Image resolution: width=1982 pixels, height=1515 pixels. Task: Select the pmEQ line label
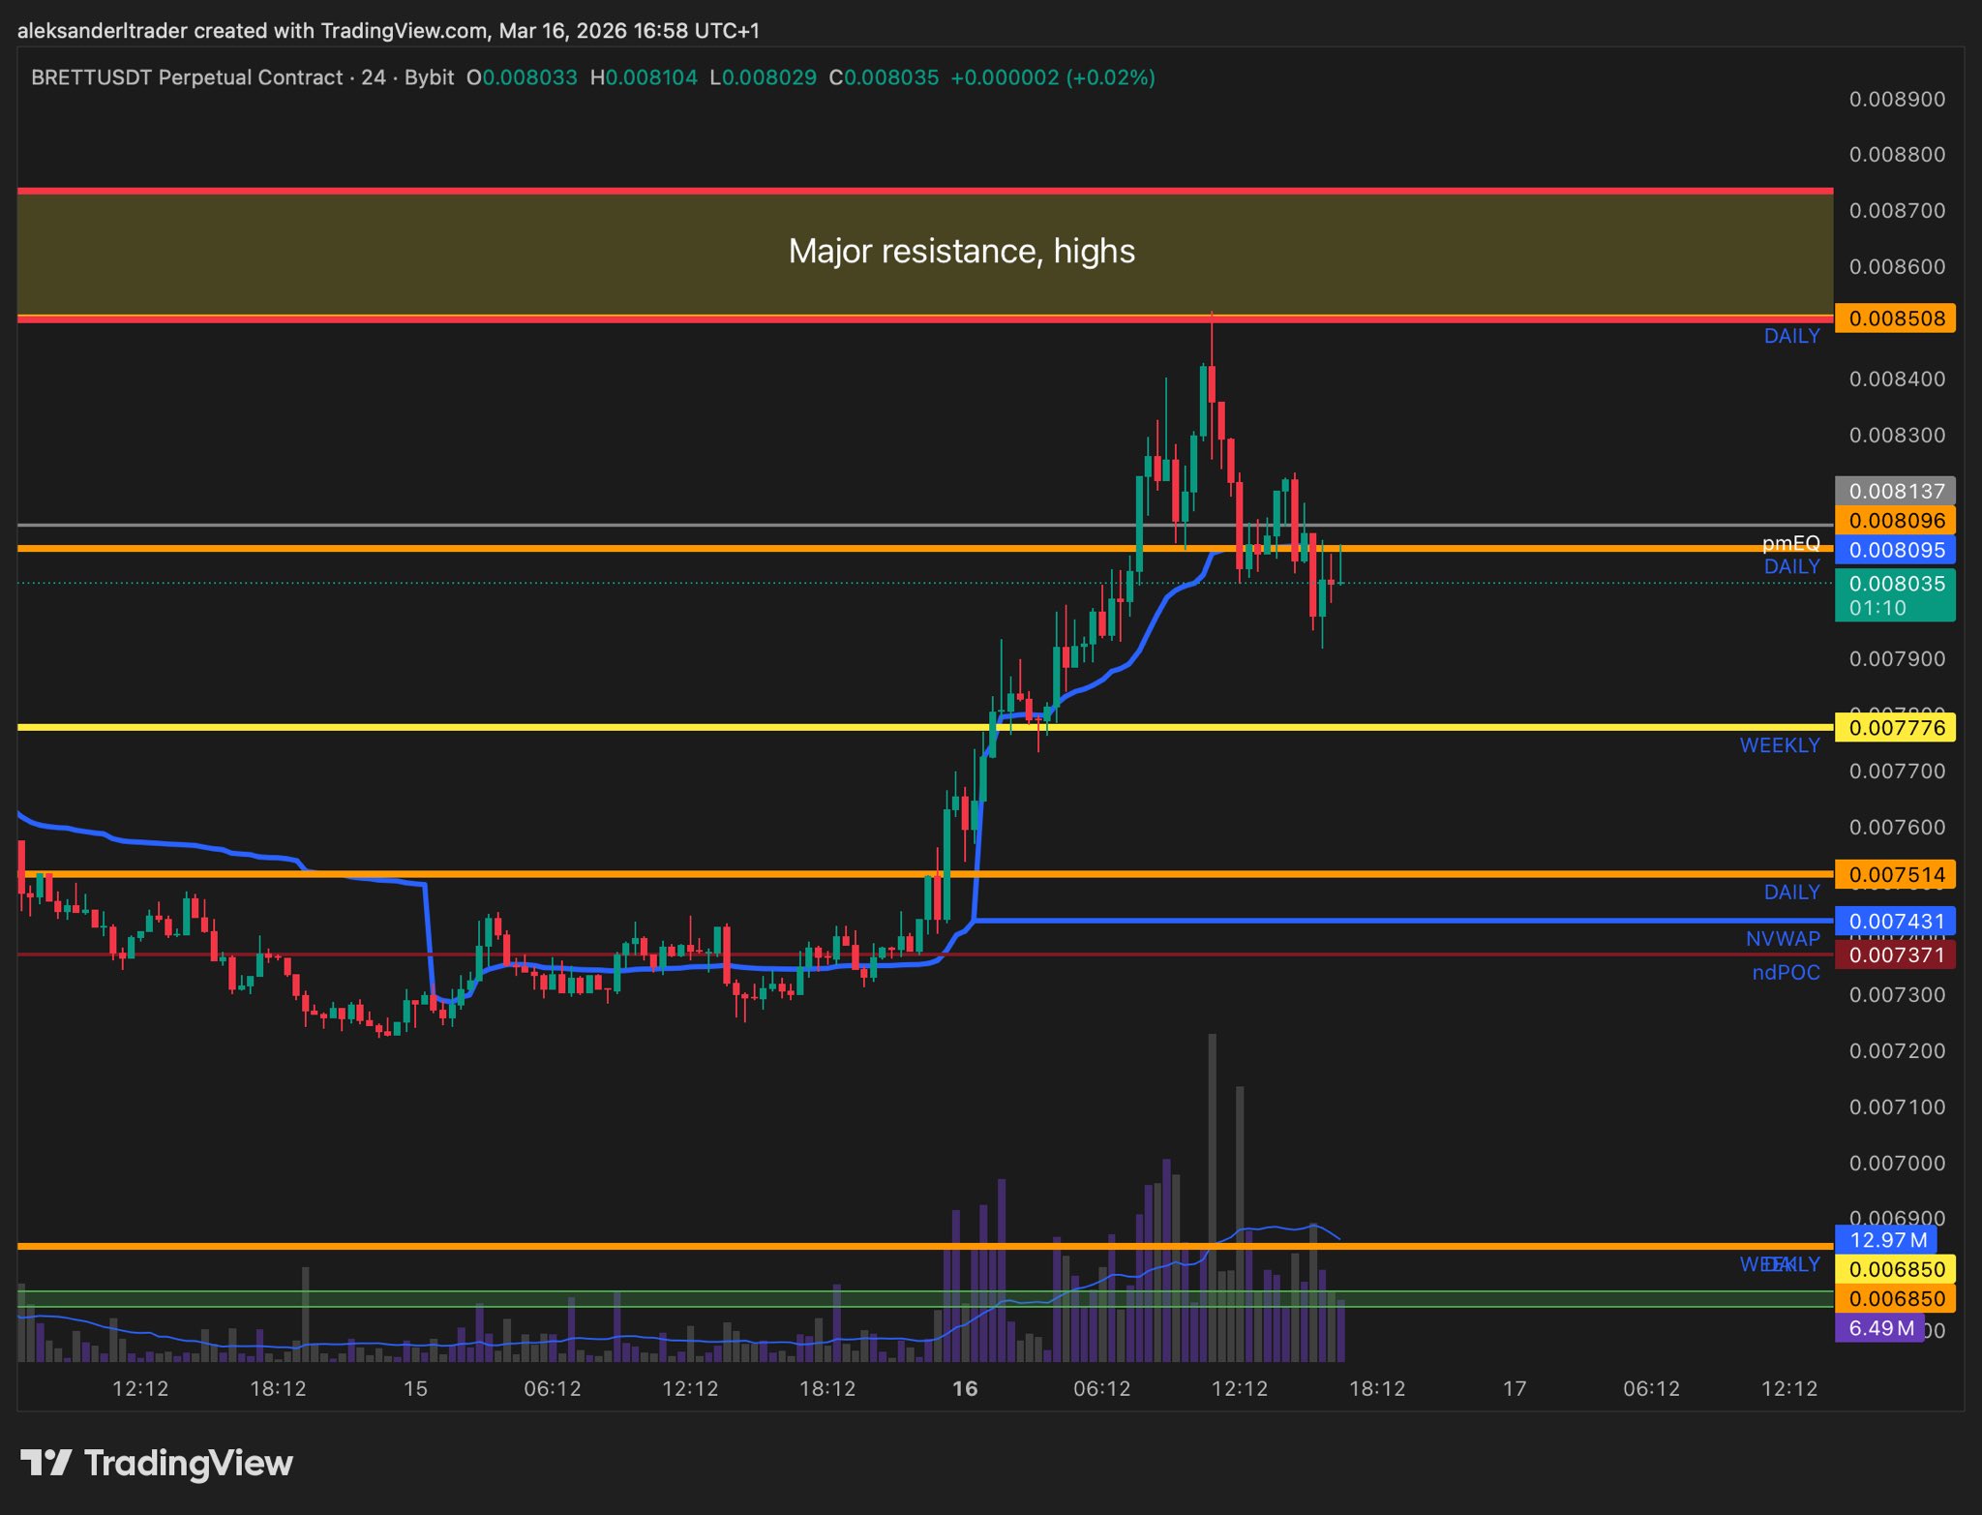coord(1790,543)
